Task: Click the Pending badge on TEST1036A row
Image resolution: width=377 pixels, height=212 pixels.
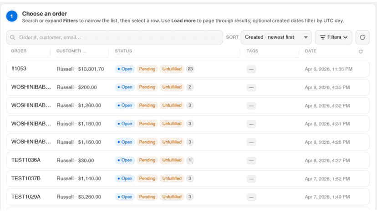Action: [147, 160]
